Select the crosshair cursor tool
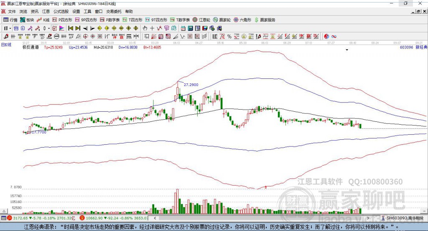This screenshot has width=428, height=231. pos(152,28)
